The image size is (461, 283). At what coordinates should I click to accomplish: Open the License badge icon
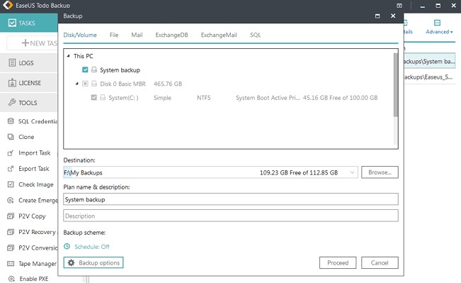coord(12,83)
